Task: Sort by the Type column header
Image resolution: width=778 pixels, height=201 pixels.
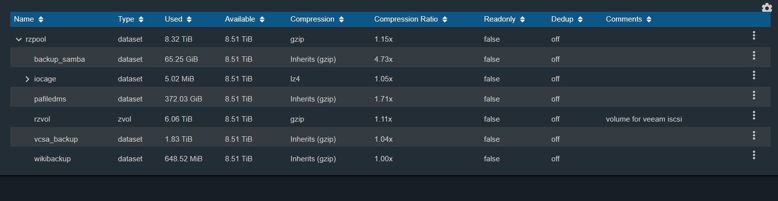Action: [x=131, y=19]
